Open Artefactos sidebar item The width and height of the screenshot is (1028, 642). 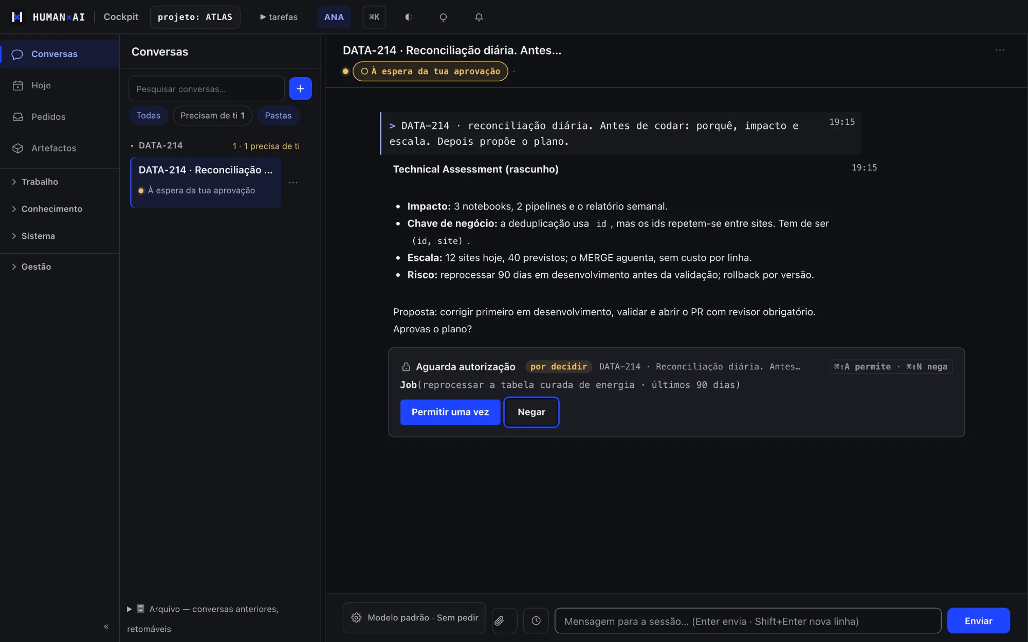coord(60,148)
